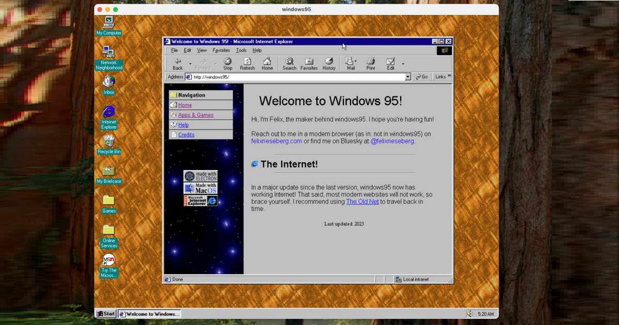
Task: Select the Games folder icon
Action: (109, 204)
